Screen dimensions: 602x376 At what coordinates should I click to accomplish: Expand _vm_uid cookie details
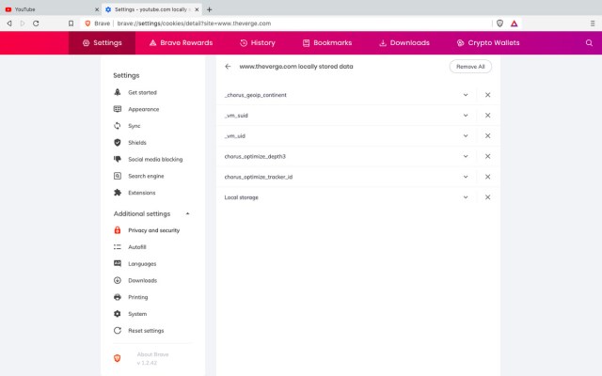coord(466,135)
